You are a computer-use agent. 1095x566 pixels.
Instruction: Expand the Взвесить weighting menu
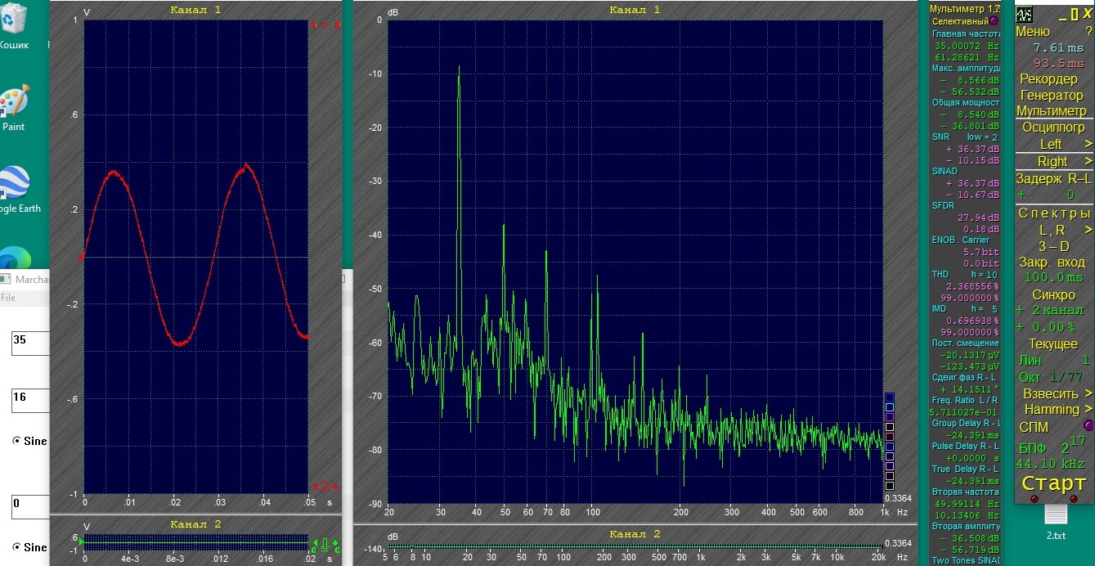pos(1088,393)
